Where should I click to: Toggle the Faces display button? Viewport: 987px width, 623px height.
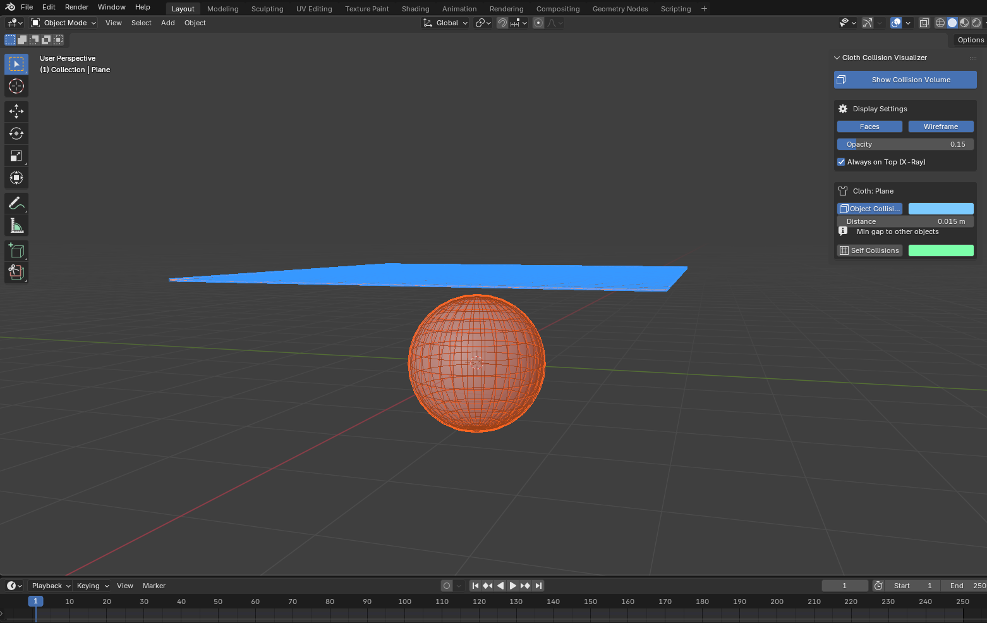click(x=869, y=126)
